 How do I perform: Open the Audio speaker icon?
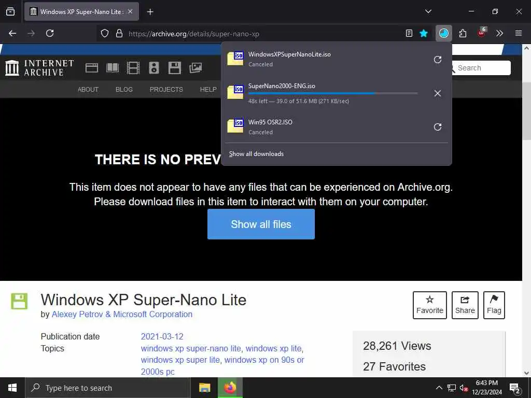coord(153,68)
